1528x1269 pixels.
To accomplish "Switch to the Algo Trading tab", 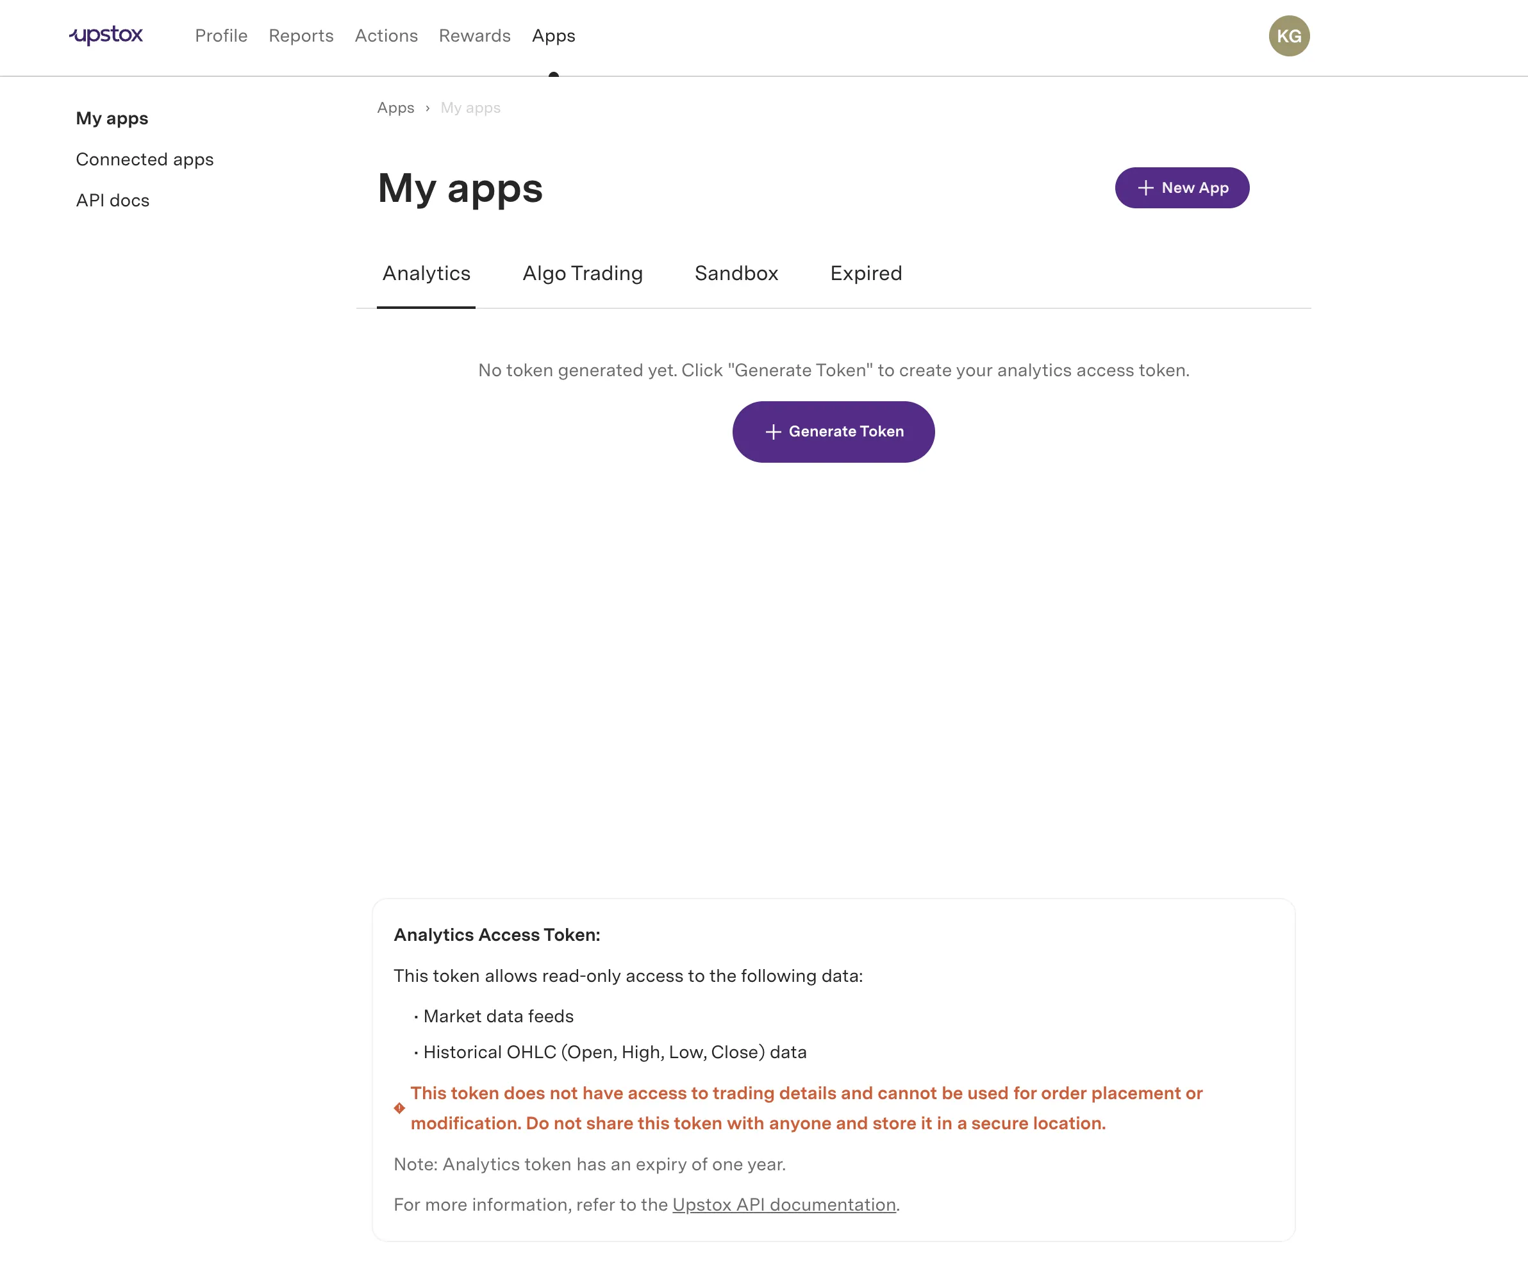I will (x=582, y=274).
